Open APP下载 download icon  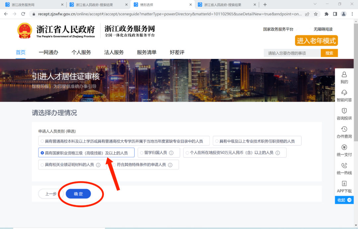point(344,184)
